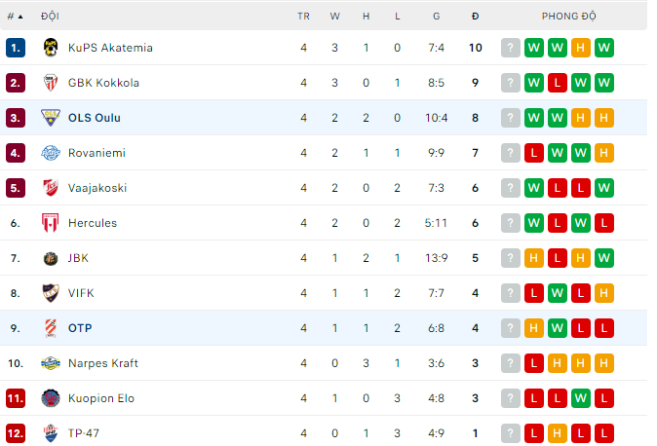Click the rank 1 position badge
This screenshot has height=446, width=657.
coord(16,48)
